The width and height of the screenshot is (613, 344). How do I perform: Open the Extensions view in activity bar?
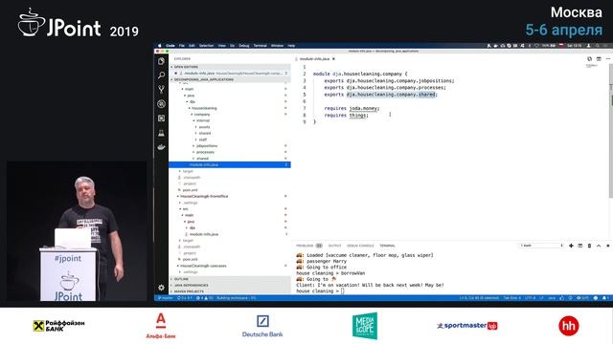click(161, 118)
